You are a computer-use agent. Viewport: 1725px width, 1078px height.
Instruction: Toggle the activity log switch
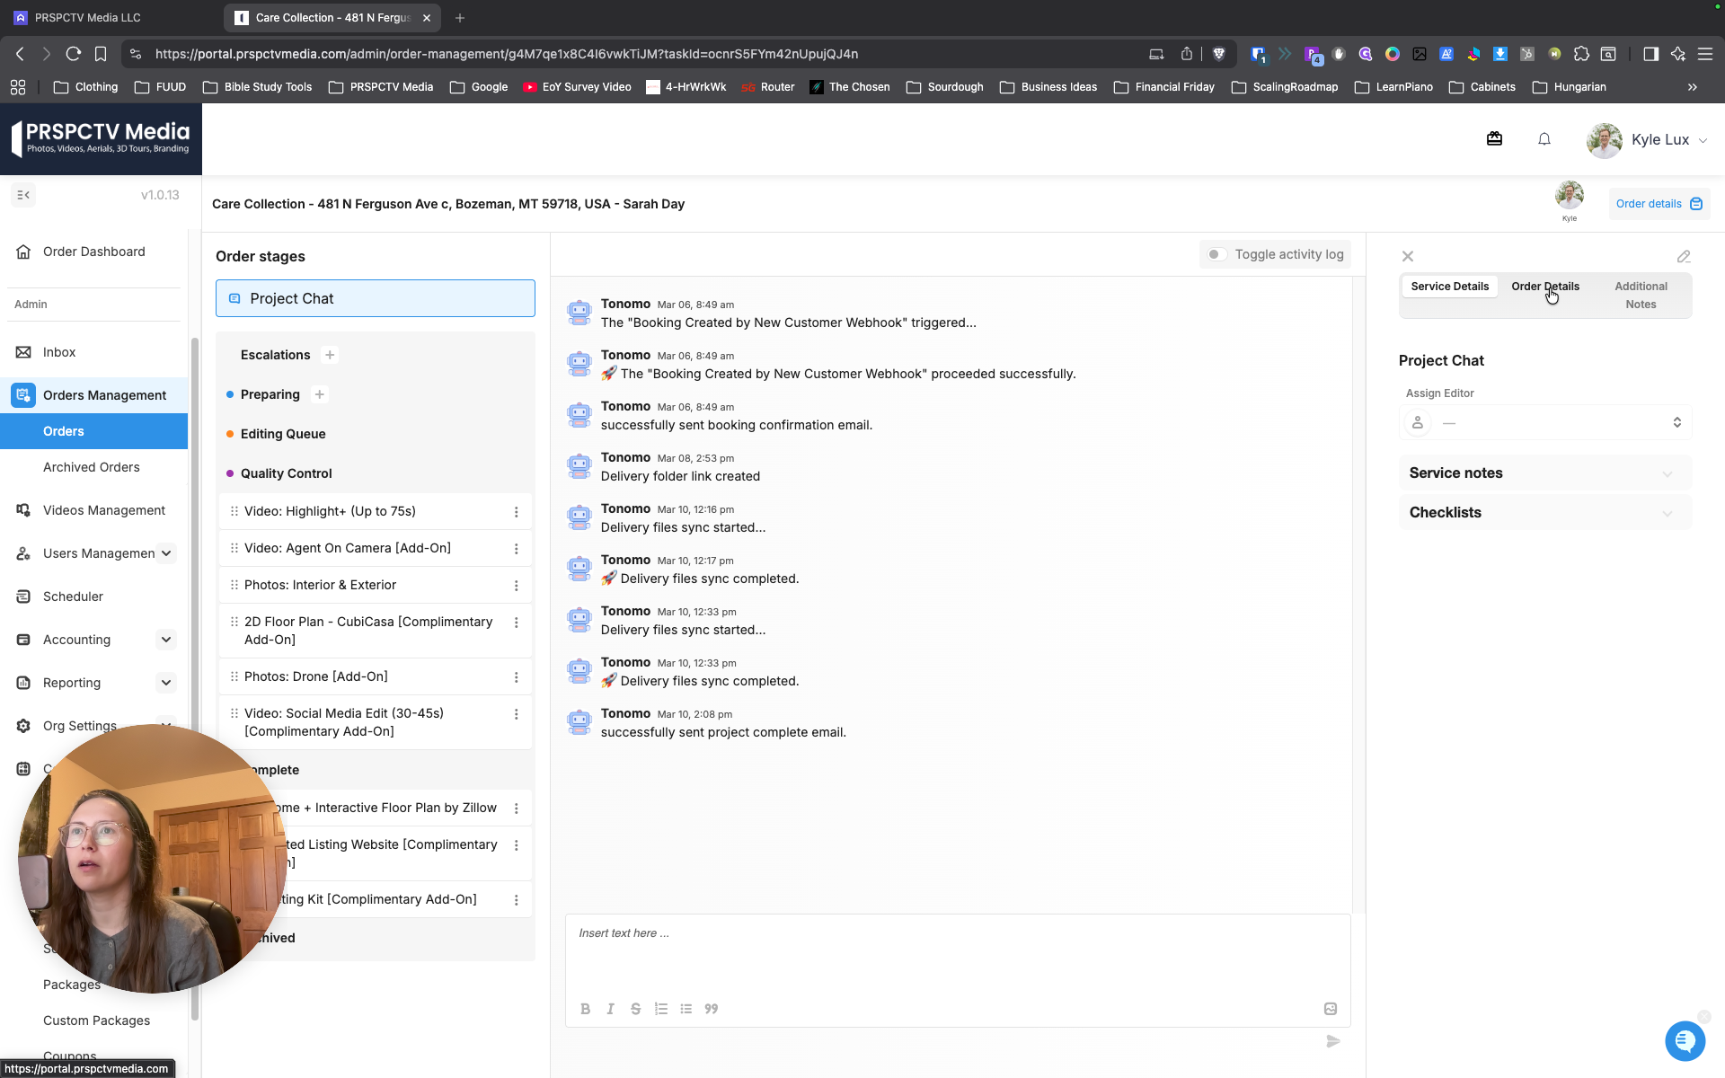[1216, 254]
